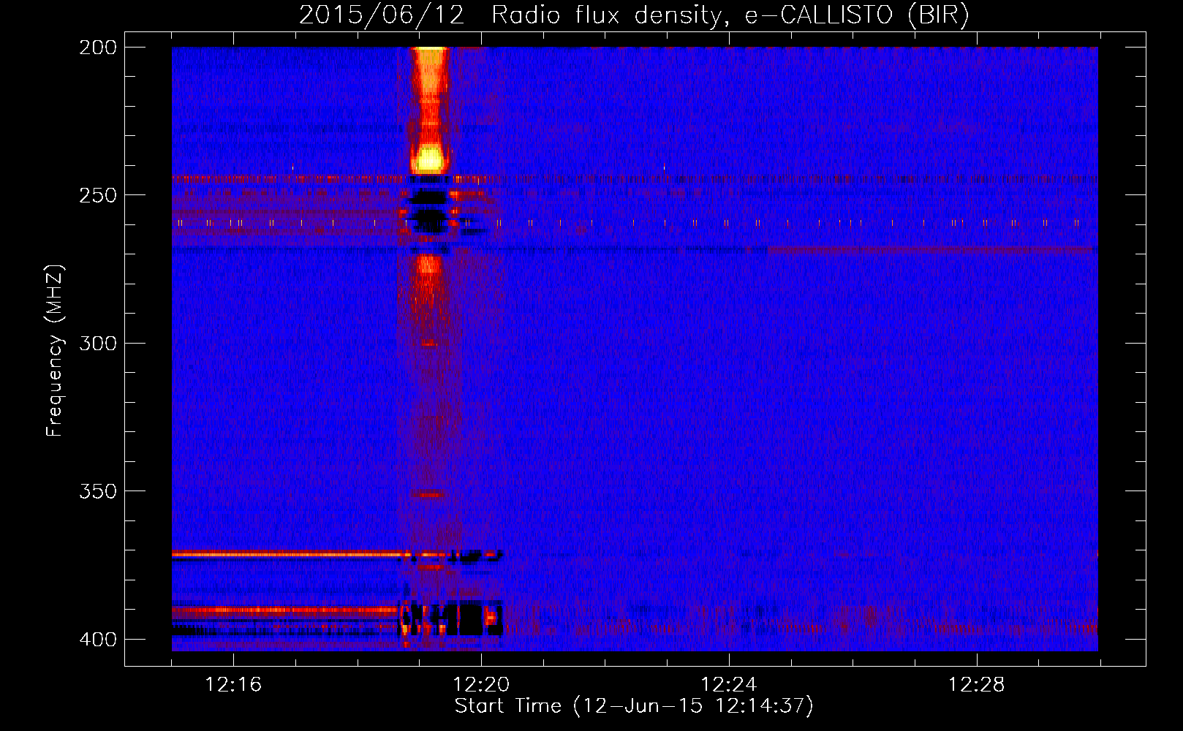Click the 12:28 time tick label
Viewport: 1183px width, 731px height.
click(x=977, y=684)
